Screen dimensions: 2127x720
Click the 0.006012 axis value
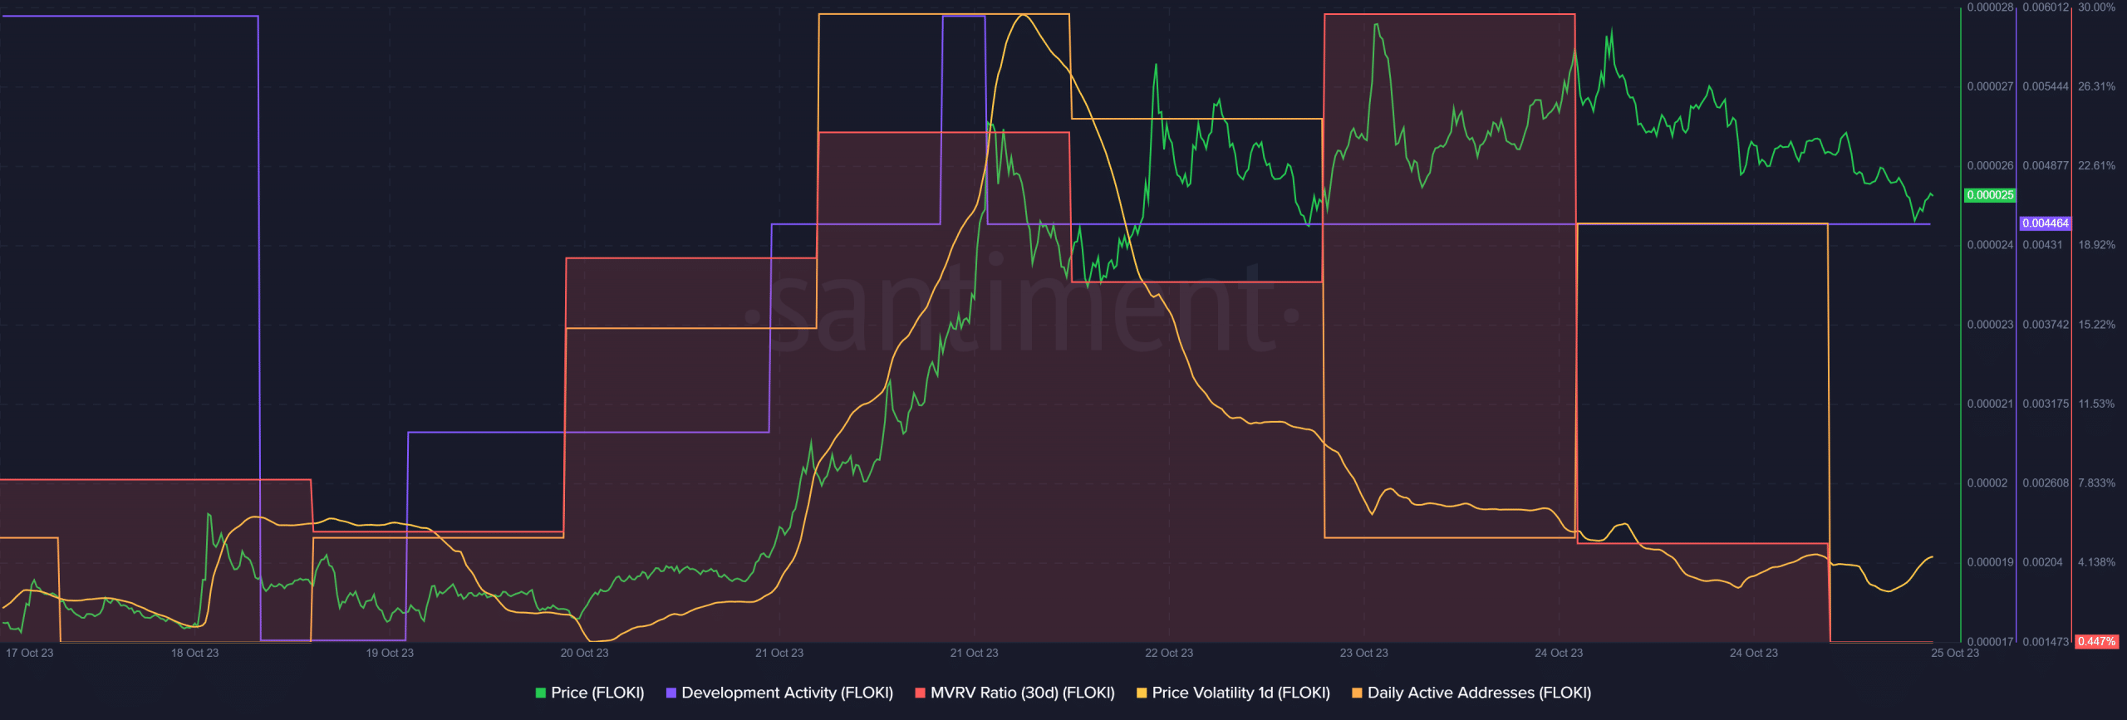pyautogui.click(x=2046, y=7)
